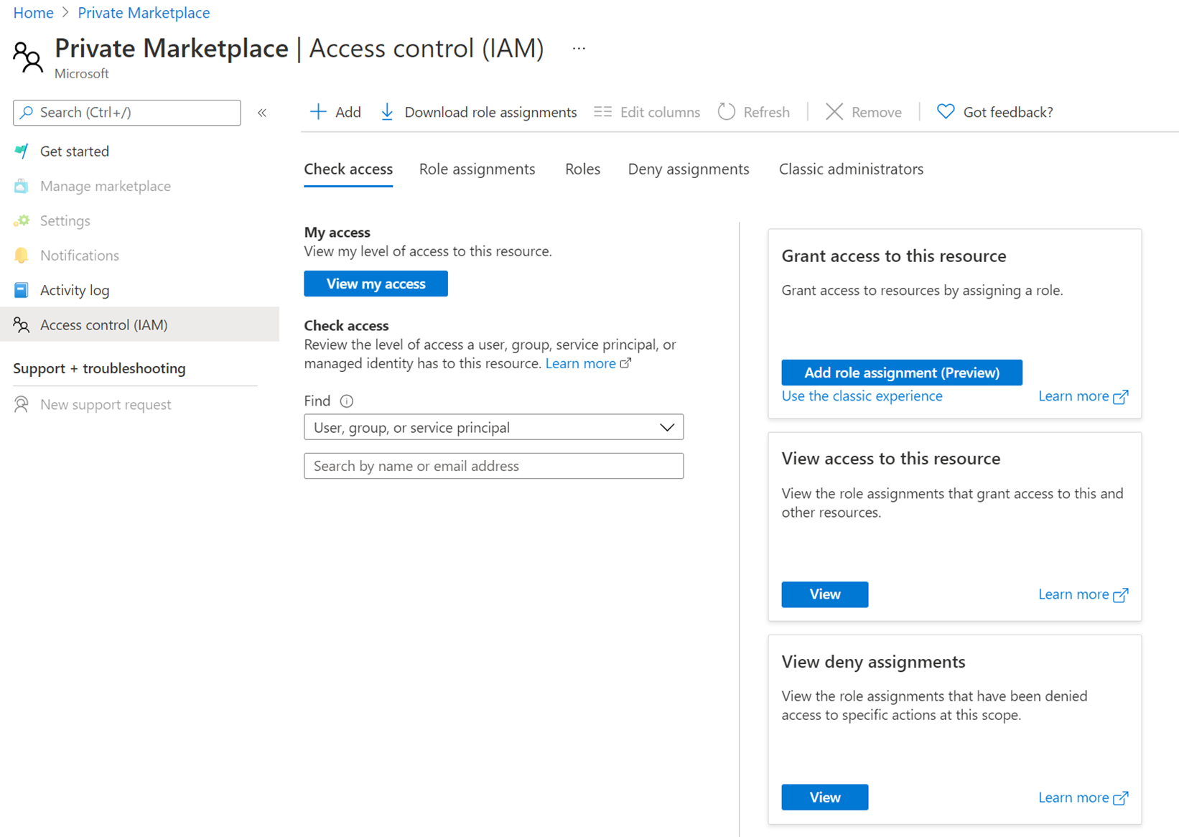
Task: Click the View my access button
Action: pos(376,284)
